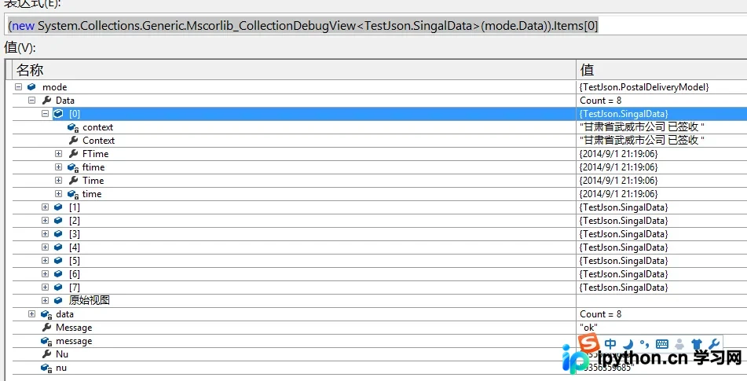The height and width of the screenshot is (381, 747).
Task: Click the cube icon beside 原始视图
Action: click(x=58, y=300)
